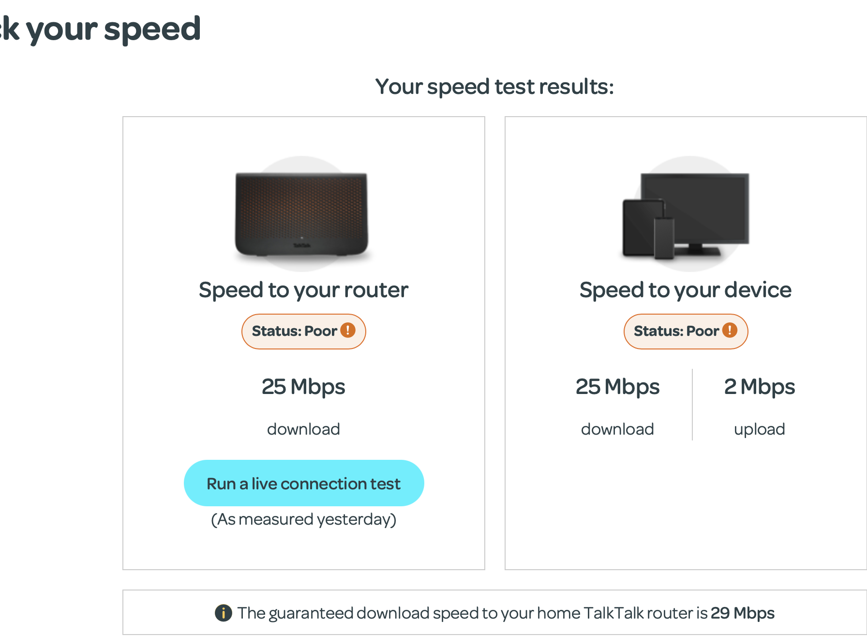Click the devices illustration above Speed to your device
Screen dimensions: 867x636
click(x=685, y=213)
